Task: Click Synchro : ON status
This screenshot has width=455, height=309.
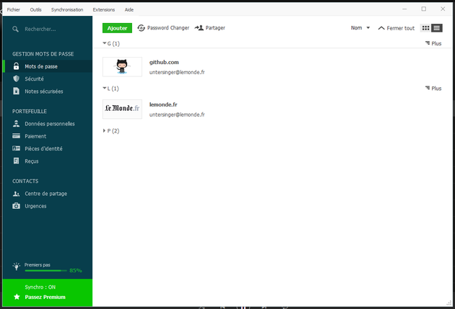Action: (x=40, y=287)
